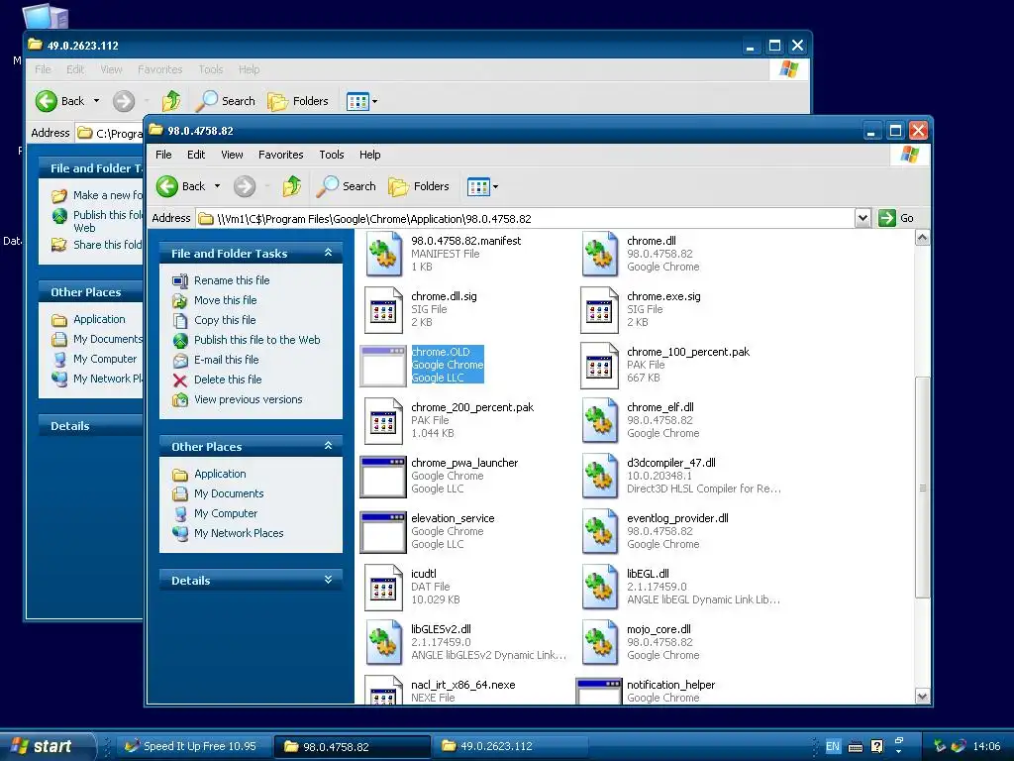Go up one folder in 98.0.4758.82 window

coord(292,186)
